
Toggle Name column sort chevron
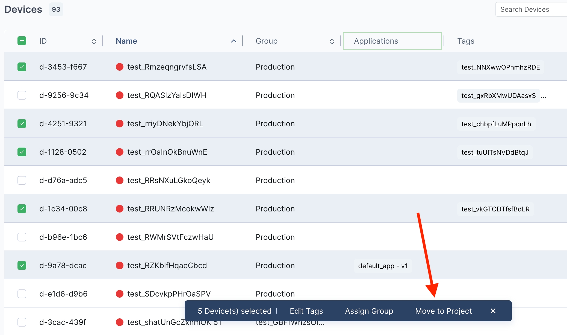[x=234, y=41]
